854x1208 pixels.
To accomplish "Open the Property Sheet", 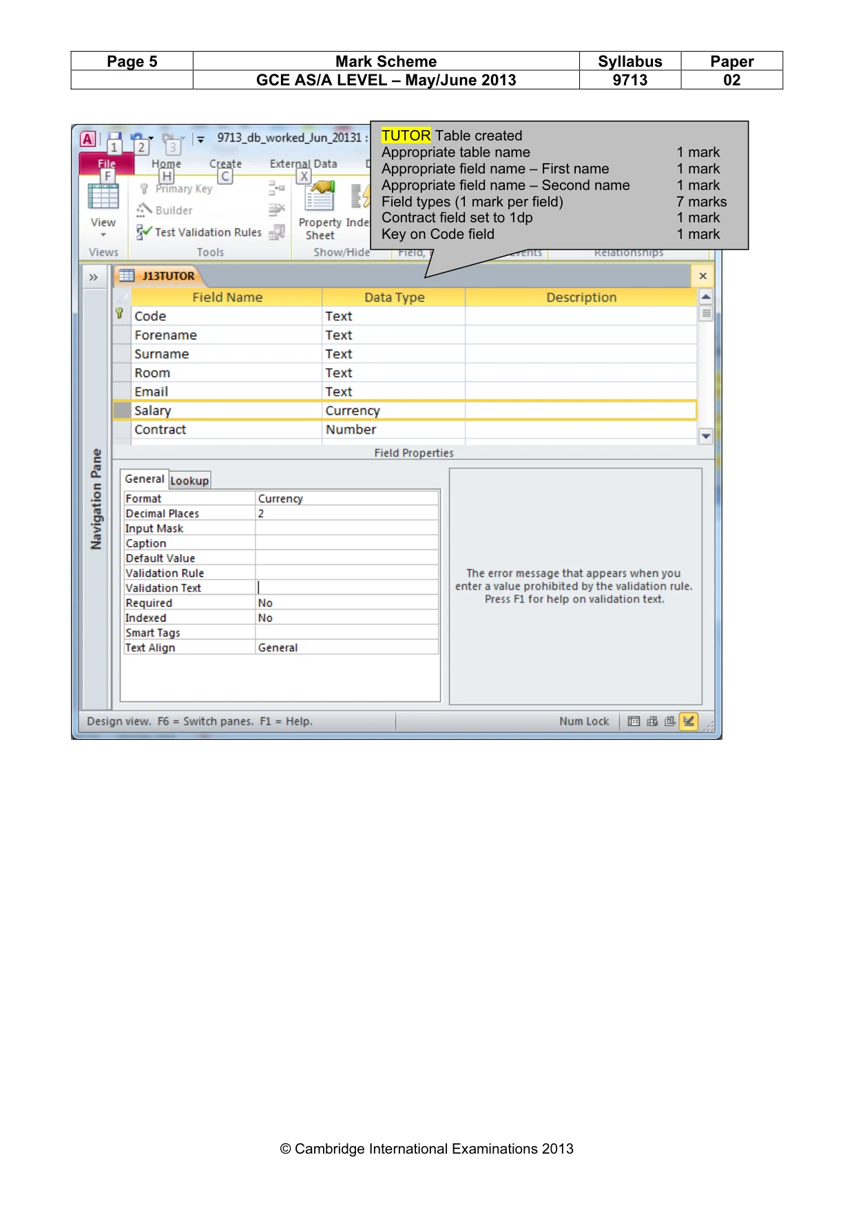I will pos(320,210).
